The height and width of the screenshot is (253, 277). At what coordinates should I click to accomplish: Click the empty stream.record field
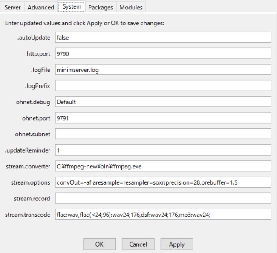[x=163, y=198]
